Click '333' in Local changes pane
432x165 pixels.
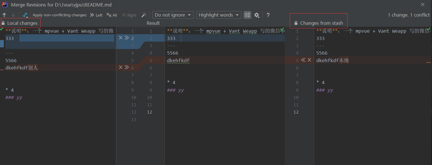[x=10, y=38]
